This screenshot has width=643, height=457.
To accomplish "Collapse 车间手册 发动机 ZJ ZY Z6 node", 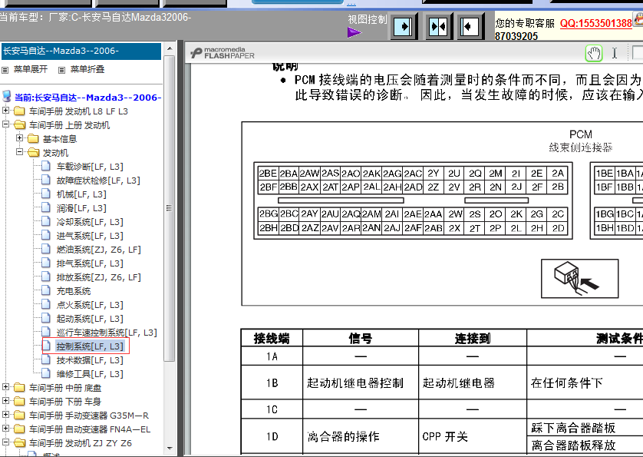I will click(x=5, y=442).
